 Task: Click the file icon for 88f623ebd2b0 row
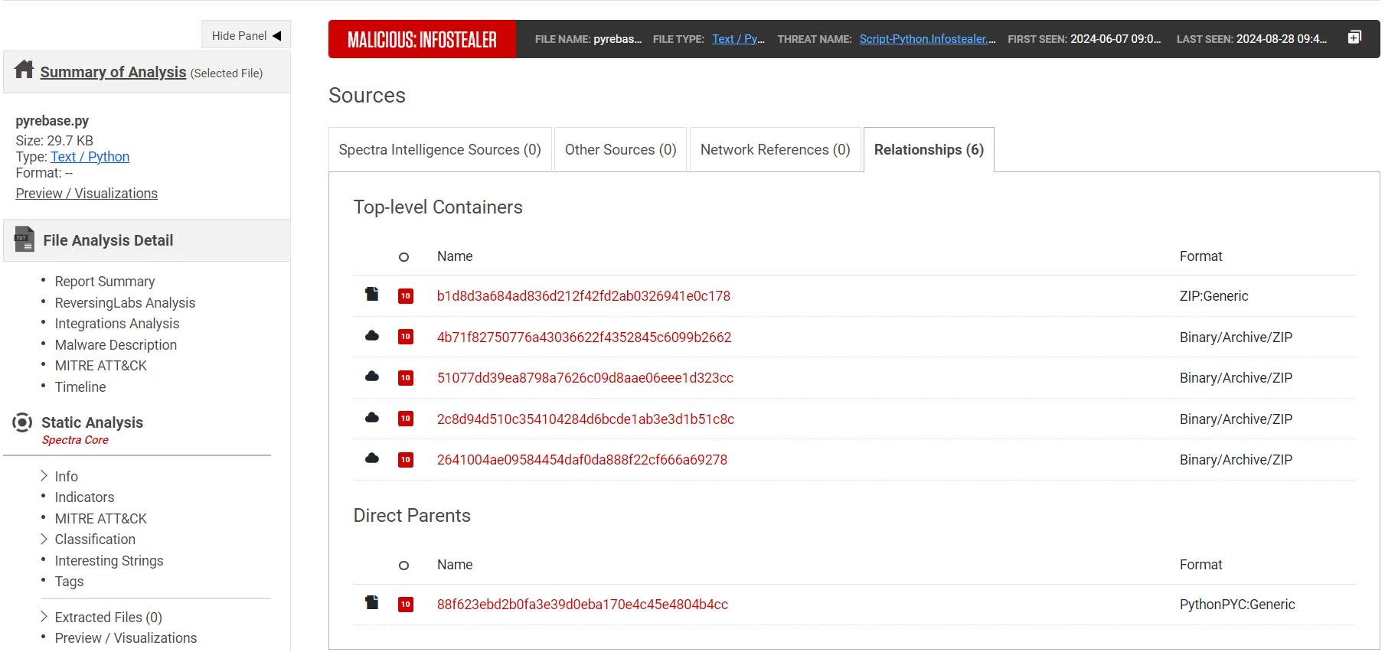click(372, 603)
